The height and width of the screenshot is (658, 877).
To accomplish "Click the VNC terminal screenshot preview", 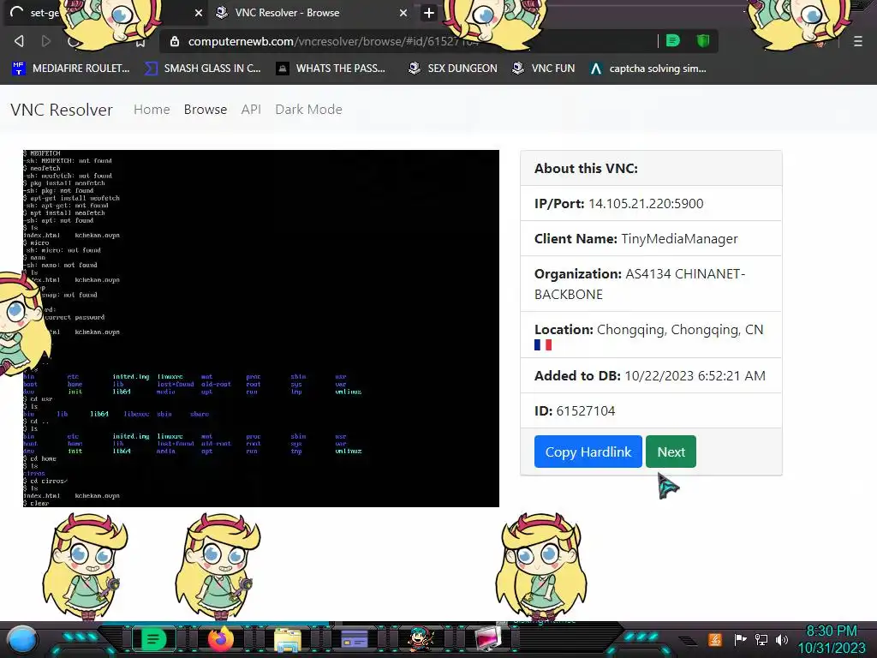I will click(x=260, y=328).
